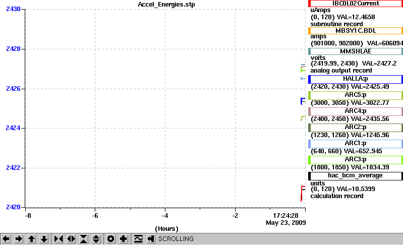Click the 2426 Y-axis label
The height and width of the screenshot is (245, 403).
tap(13, 89)
